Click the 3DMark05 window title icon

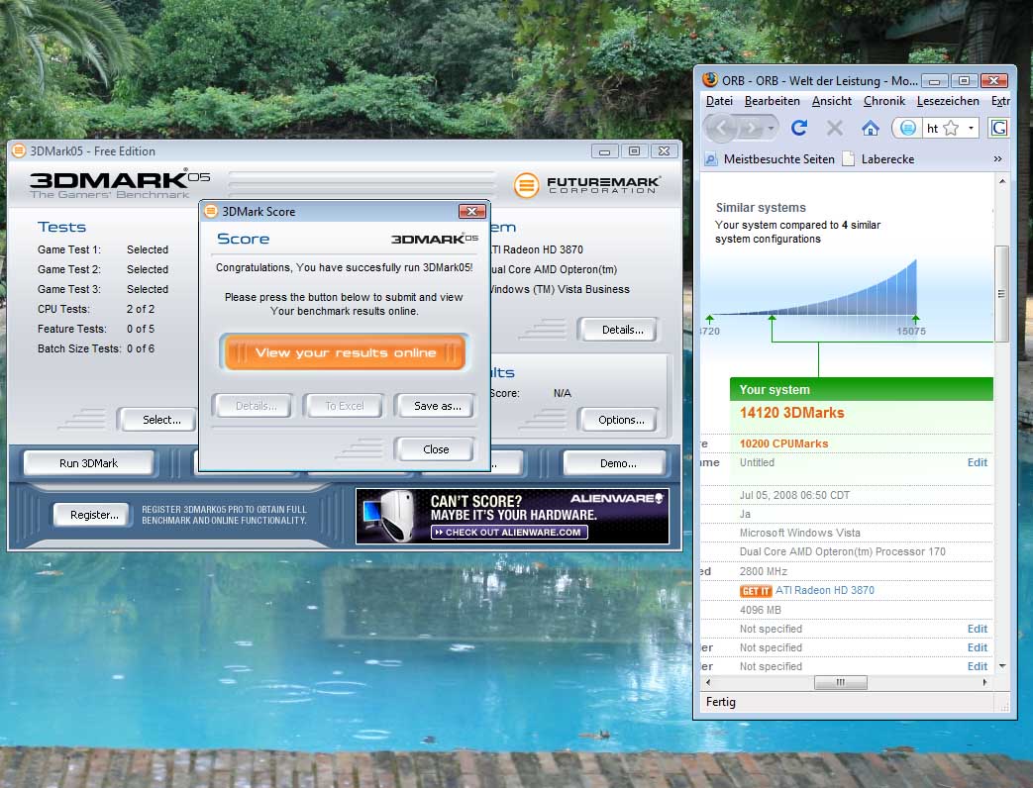19,150
